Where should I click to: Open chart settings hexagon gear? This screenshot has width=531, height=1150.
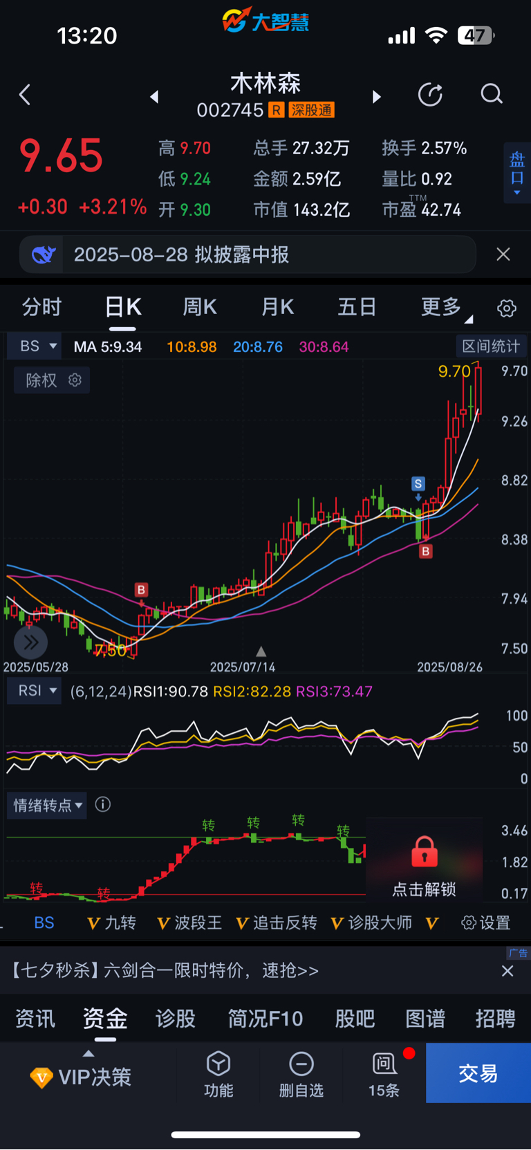click(x=507, y=308)
